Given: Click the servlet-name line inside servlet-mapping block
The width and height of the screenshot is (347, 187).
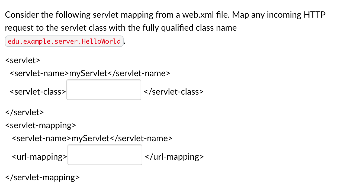Looking at the screenshot, I should [92, 138].
